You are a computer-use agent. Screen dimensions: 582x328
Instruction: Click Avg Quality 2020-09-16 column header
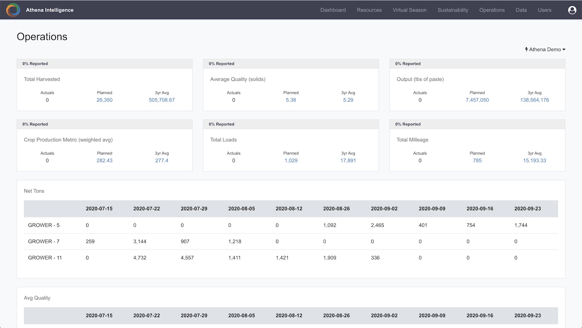(x=480, y=316)
